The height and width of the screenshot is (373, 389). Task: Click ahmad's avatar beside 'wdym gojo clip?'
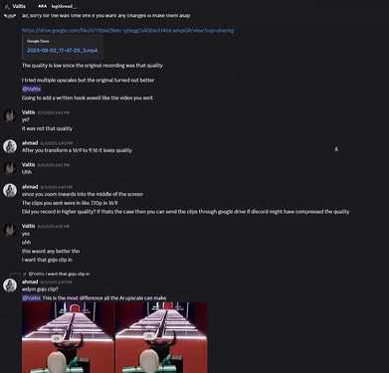[x=10, y=285]
